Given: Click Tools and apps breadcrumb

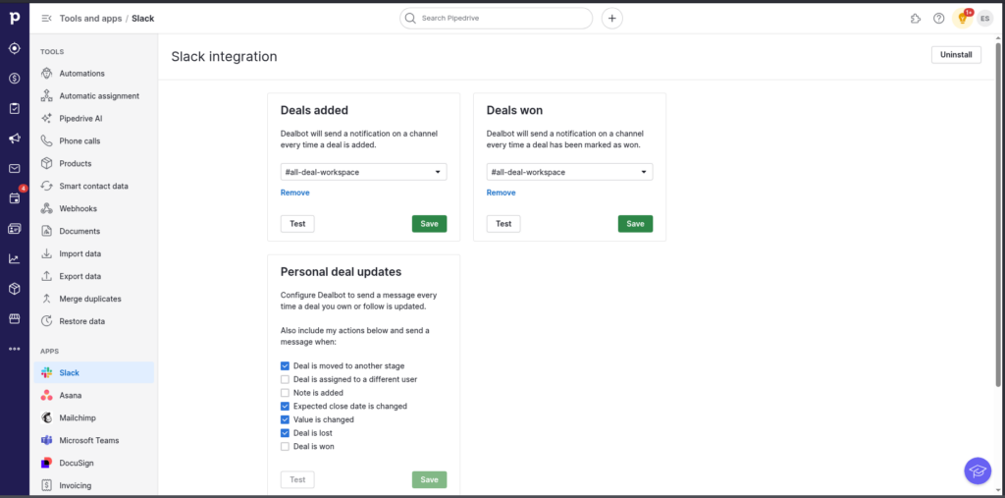Looking at the screenshot, I should pyautogui.click(x=90, y=19).
